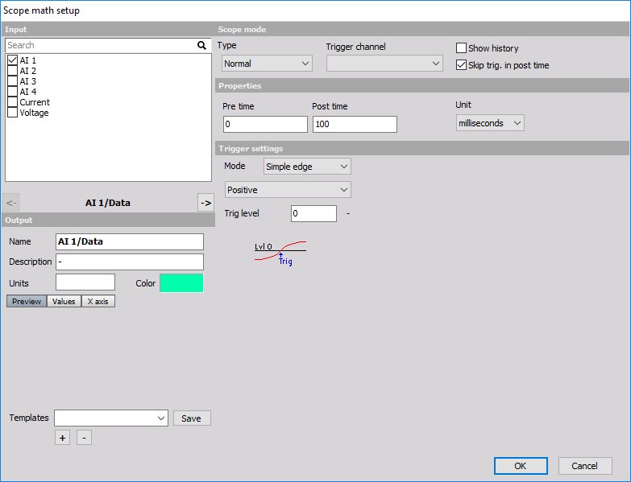Check the Voltage input channel
631x482 pixels.
pos(12,113)
